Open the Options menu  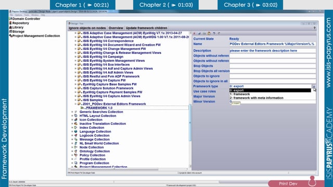(x=19, y=15)
